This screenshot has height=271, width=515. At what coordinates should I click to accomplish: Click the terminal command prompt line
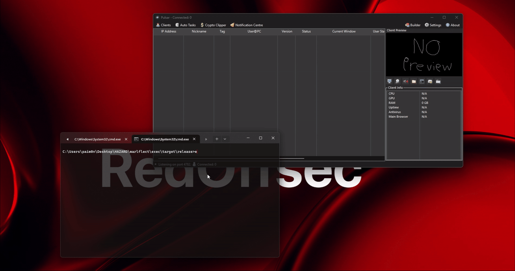click(130, 152)
